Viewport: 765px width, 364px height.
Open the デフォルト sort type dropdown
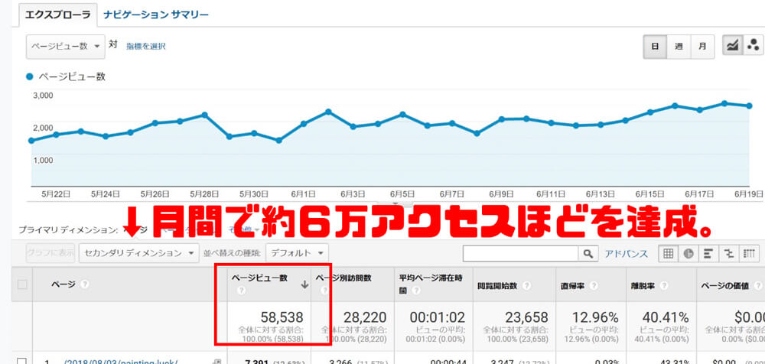point(298,252)
